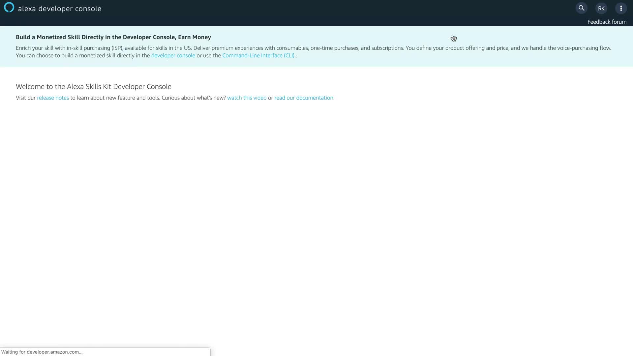
Task: Click the blank white page content area
Action: point(316,214)
